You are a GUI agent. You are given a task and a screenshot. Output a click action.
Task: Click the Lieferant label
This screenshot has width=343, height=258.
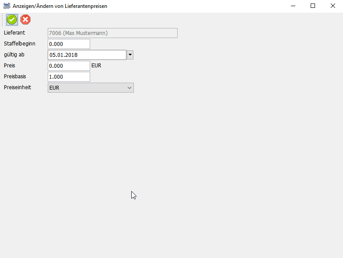14,33
